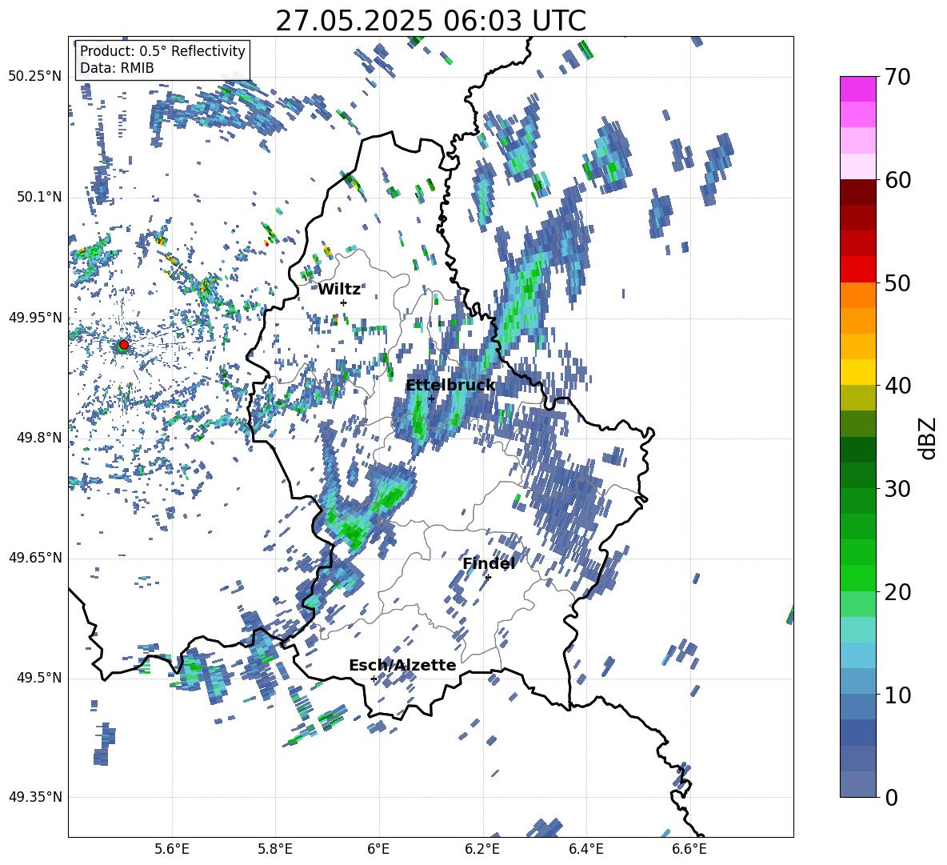Image resolution: width=947 pixels, height=865 pixels.
Task: Click the 40 tick label on colorbar
Action: (898, 386)
